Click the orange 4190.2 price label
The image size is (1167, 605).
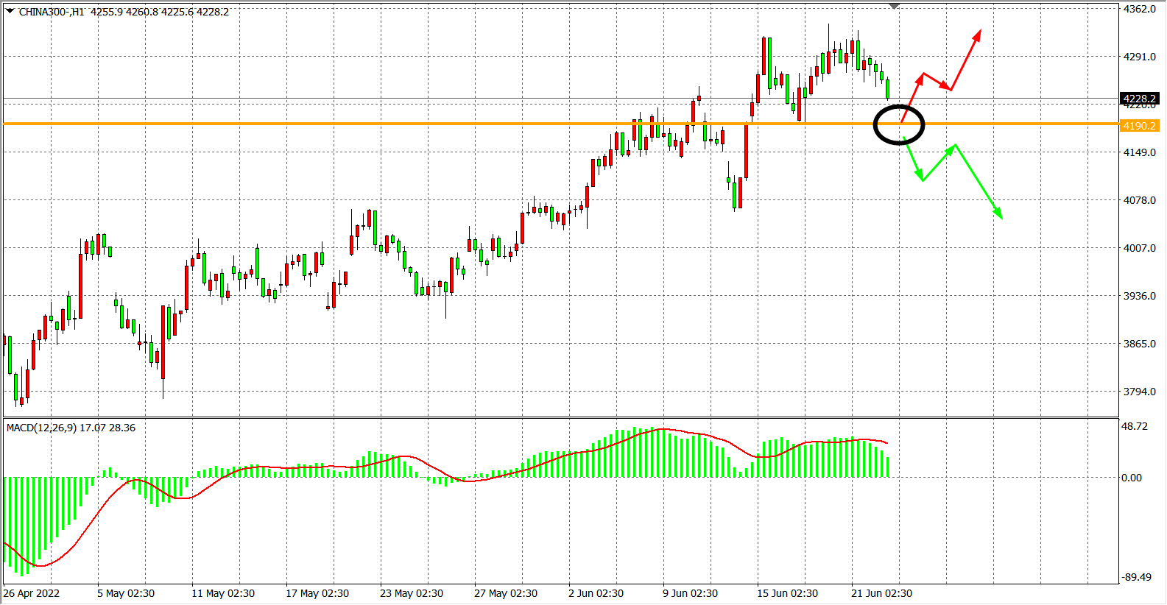click(x=1139, y=126)
